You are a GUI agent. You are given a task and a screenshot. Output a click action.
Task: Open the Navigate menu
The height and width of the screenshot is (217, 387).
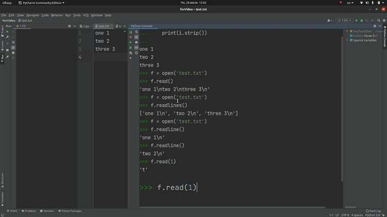click(x=33, y=15)
